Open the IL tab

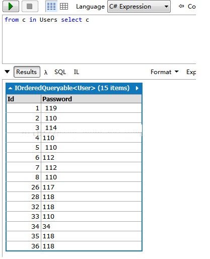pos(77,72)
